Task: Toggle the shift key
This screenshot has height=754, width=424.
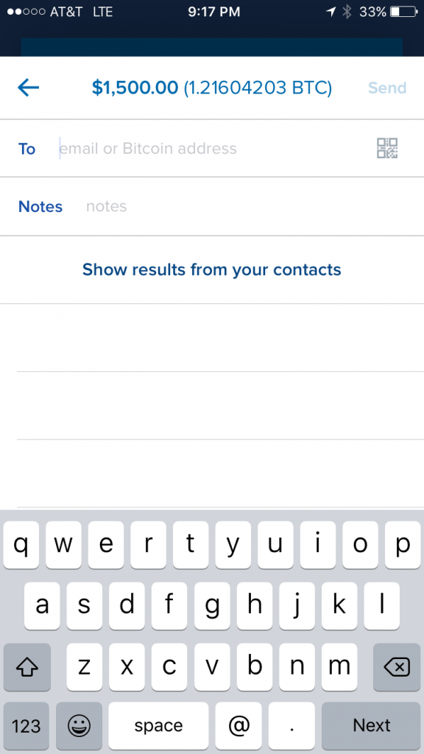Action: pos(27,667)
